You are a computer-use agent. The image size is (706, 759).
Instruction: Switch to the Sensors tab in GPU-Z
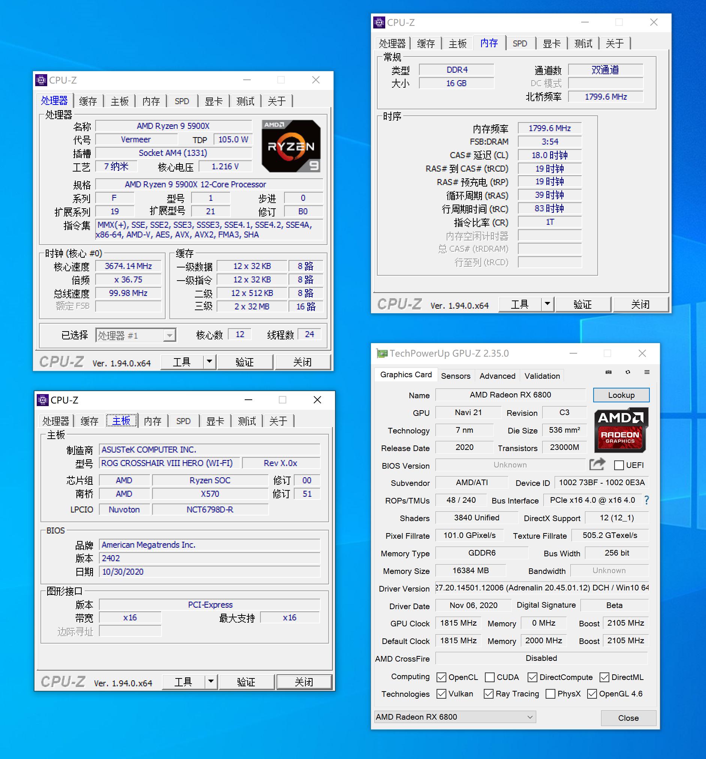click(456, 376)
